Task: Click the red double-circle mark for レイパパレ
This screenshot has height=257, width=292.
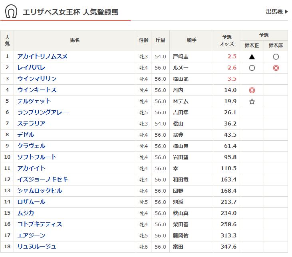Action: [x=276, y=68]
